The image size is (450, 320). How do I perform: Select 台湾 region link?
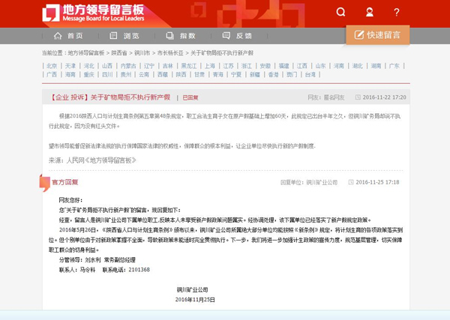tap(310, 74)
